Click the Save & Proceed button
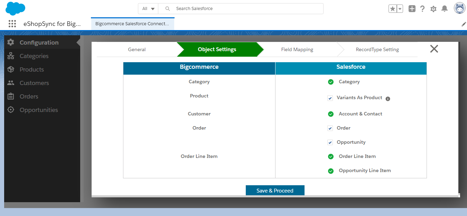The image size is (467, 216). 275,190
